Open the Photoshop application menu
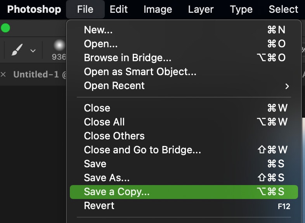This screenshot has height=223, width=305. point(34,9)
